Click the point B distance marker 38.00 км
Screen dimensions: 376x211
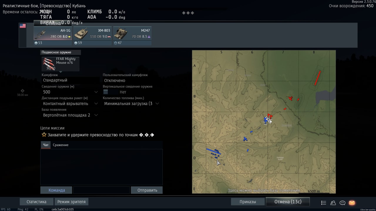coord(23,93)
